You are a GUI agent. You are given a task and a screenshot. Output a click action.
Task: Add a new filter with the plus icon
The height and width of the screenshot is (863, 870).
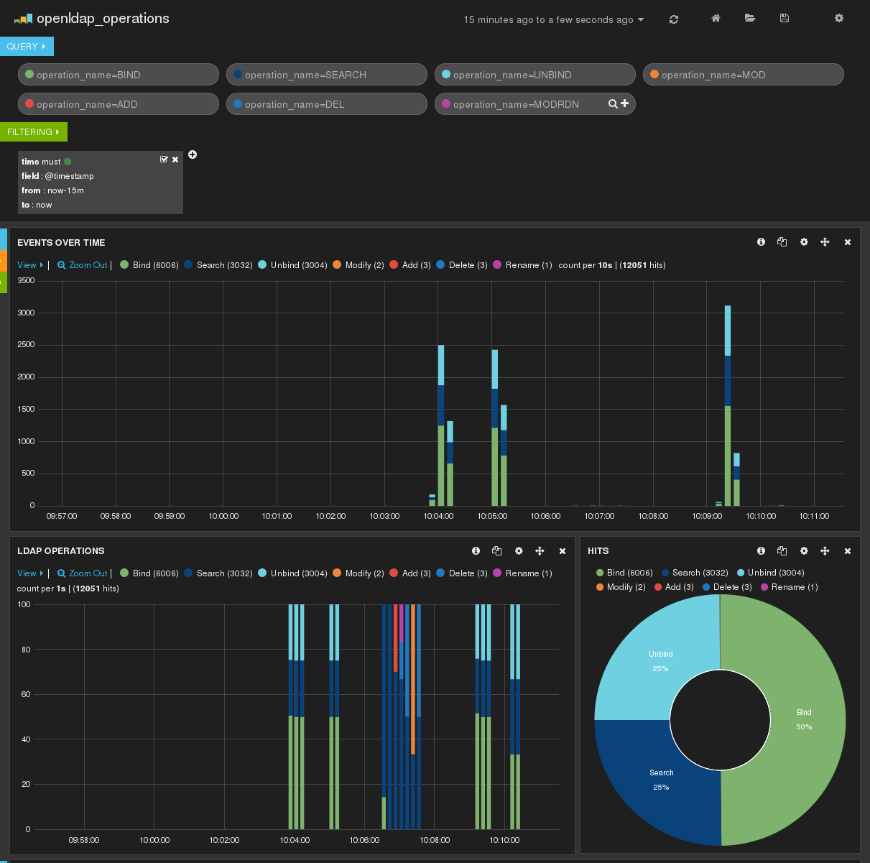193,154
